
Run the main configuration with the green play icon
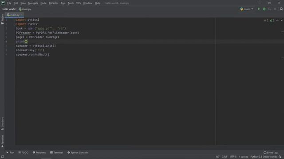tap(259, 9)
